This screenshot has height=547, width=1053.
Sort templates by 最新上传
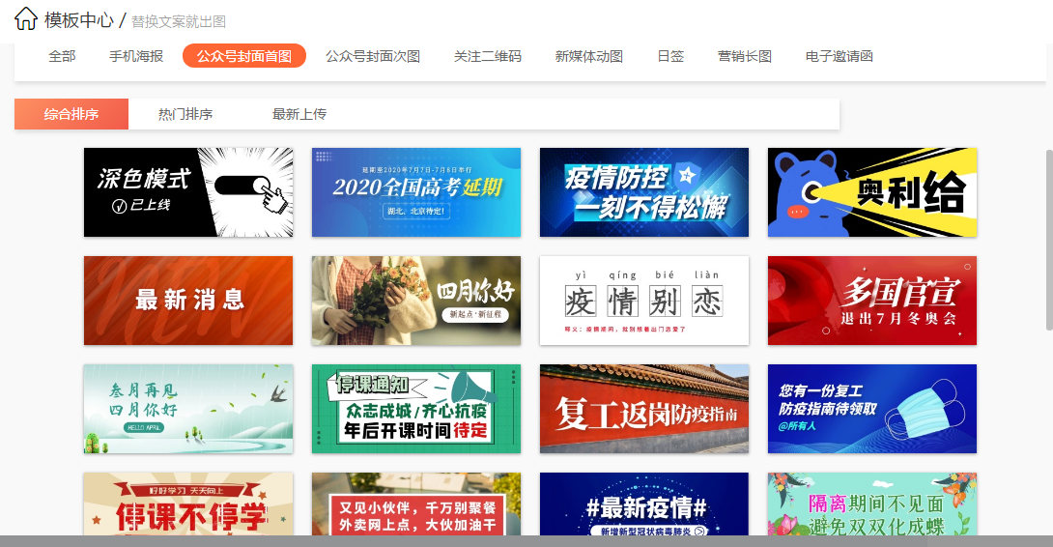(299, 114)
